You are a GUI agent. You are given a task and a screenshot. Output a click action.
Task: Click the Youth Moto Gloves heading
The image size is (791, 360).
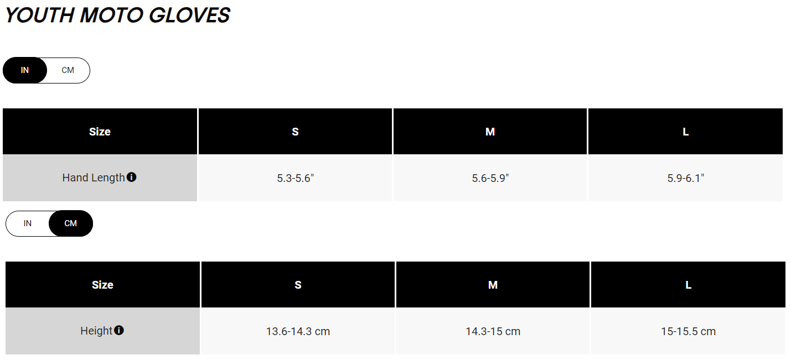pyautogui.click(x=117, y=15)
